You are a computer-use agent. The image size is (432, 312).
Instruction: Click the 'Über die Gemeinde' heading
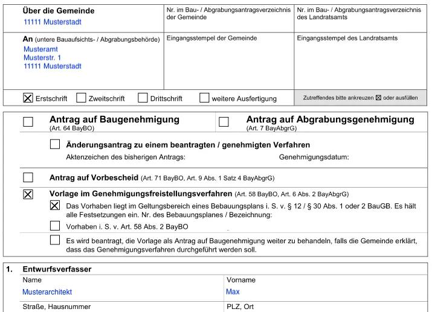59,11
